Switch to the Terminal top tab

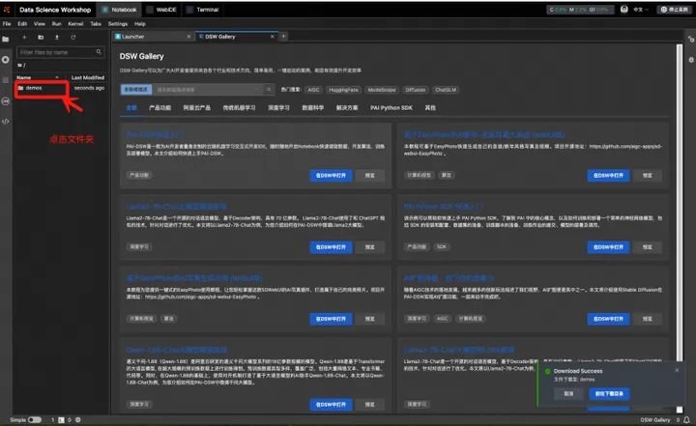[x=203, y=10]
